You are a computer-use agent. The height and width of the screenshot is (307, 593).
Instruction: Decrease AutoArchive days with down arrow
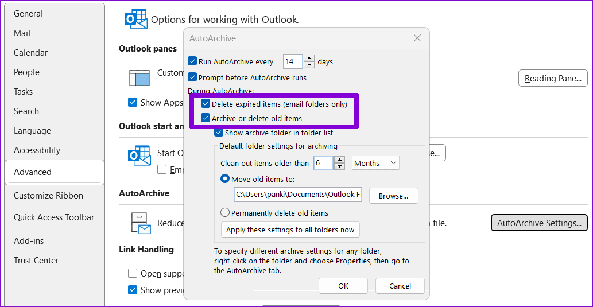(x=309, y=65)
